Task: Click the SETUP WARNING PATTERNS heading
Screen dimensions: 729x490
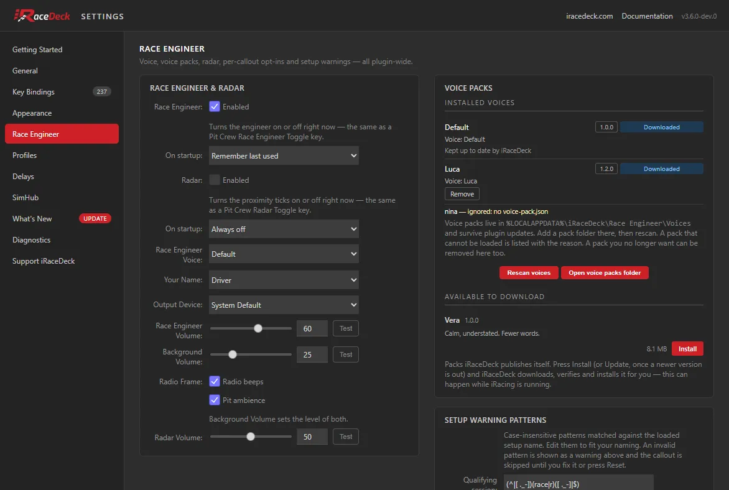Action: tap(495, 420)
